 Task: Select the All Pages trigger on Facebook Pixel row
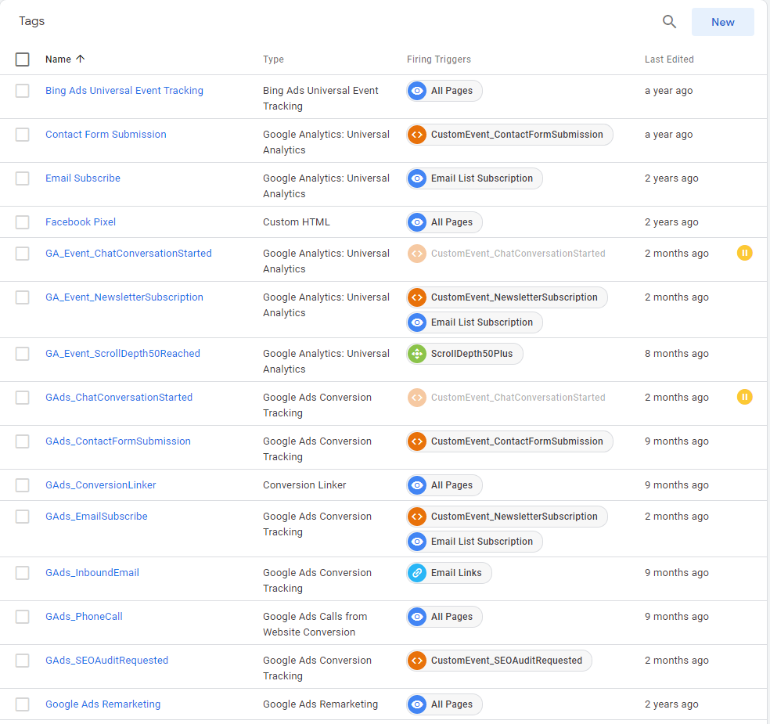tap(444, 222)
